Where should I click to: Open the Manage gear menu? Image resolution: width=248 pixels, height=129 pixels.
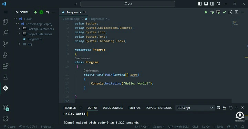[x=6, y=118]
